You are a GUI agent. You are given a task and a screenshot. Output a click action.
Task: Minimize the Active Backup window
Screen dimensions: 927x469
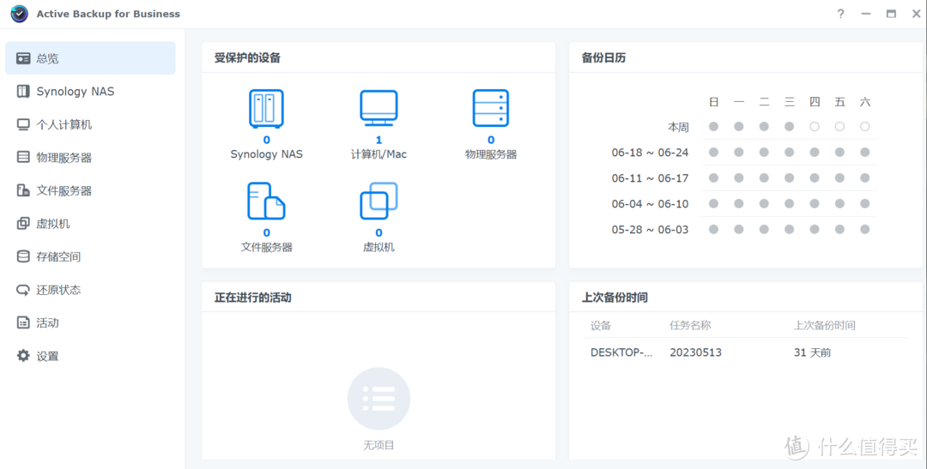(x=865, y=14)
